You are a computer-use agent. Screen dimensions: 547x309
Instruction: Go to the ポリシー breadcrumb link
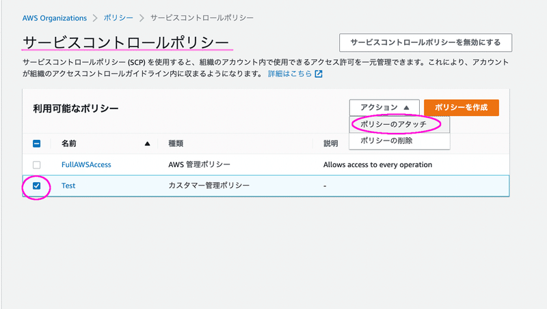click(118, 18)
